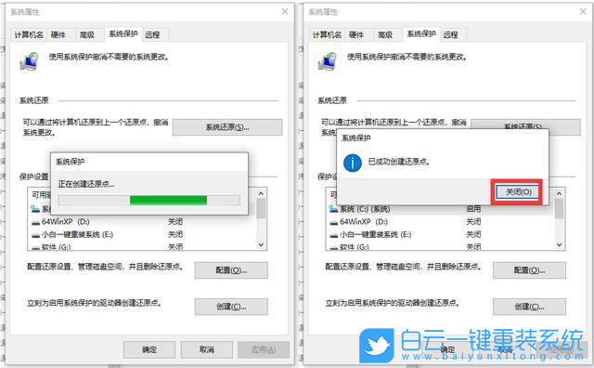
Task: Click 启用 status of C: drive in right list
Action: click(x=473, y=209)
